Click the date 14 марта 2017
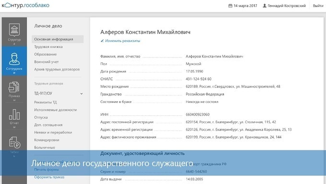 click(245, 6)
